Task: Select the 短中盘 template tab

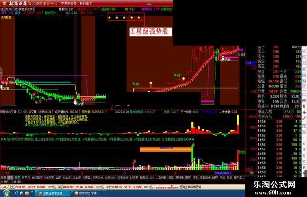Action: (238, 178)
